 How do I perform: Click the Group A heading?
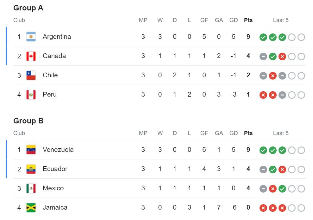(28, 8)
